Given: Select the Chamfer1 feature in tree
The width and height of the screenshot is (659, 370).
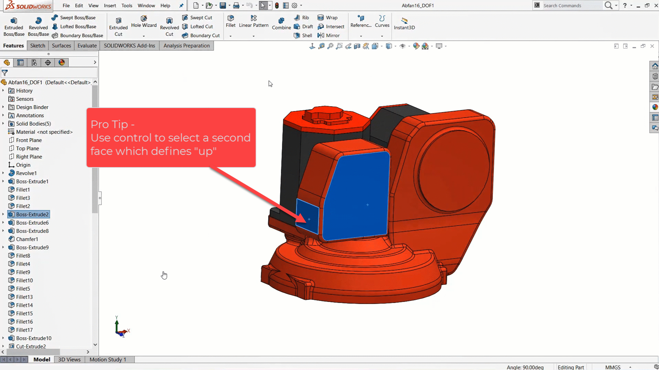Looking at the screenshot, I should click(27, 239).
